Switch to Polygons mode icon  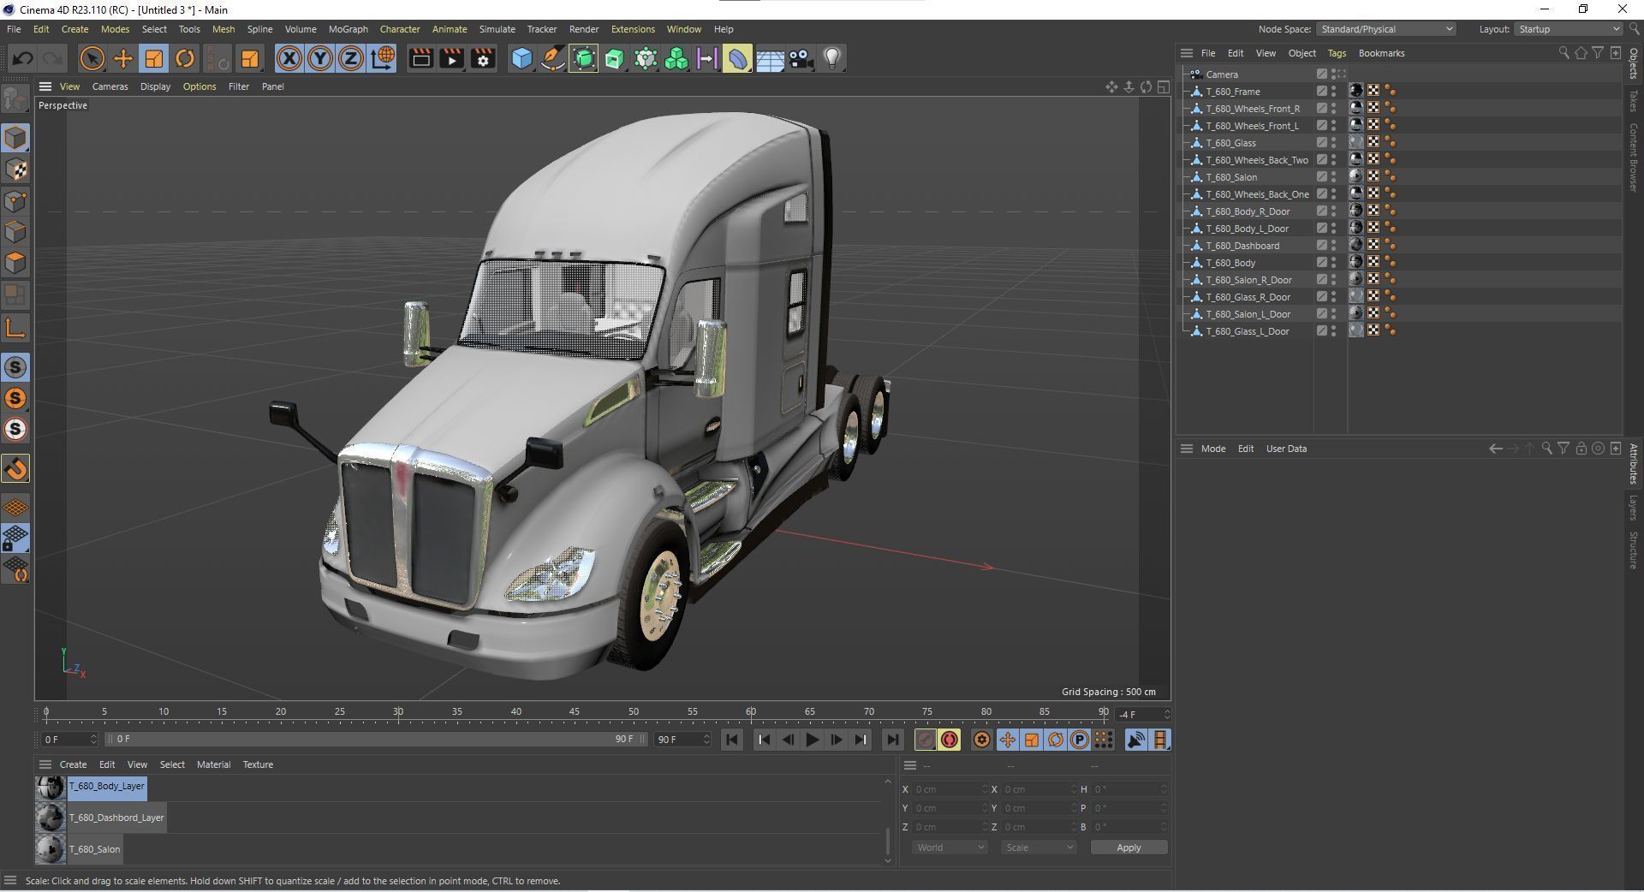16,263
